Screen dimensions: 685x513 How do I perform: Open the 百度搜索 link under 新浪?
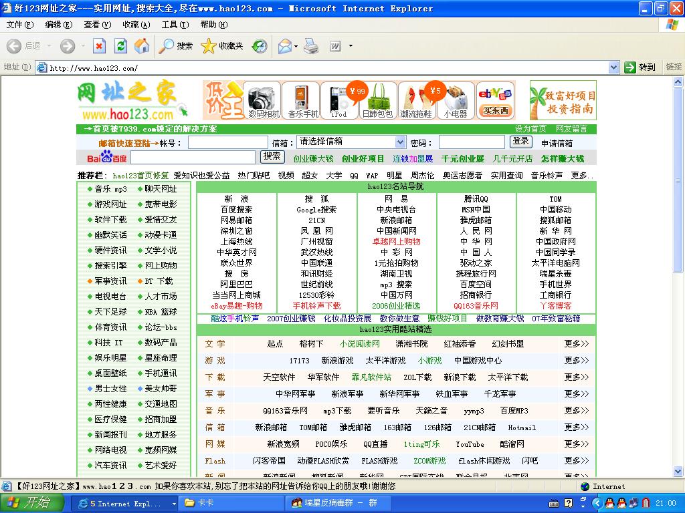236,210
